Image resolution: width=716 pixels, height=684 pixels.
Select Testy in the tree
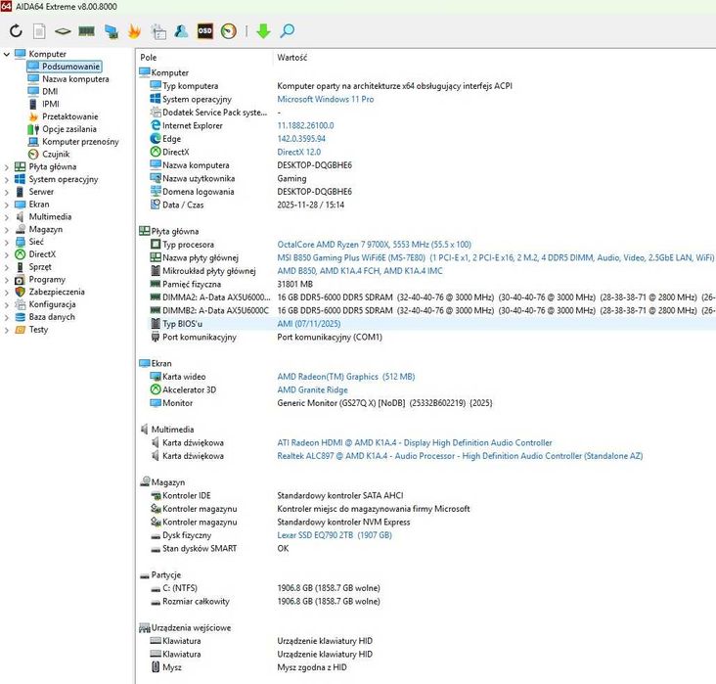[x=38, y=330]
